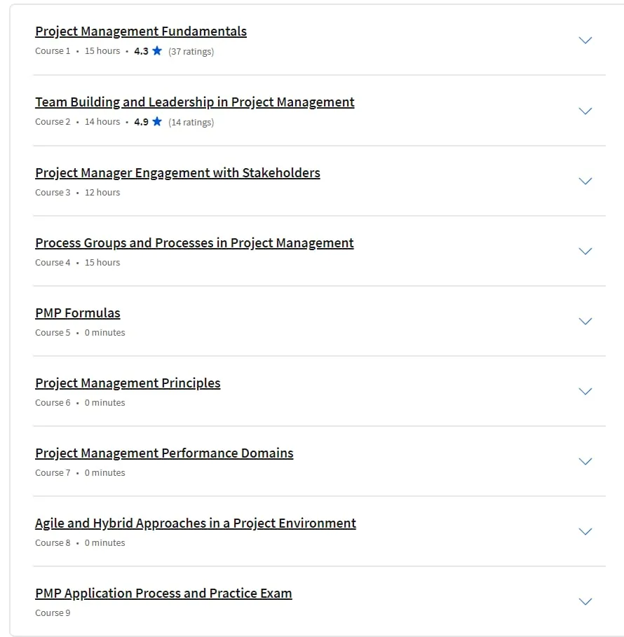Open Project Management Performance Domains link
This screenshot has width=624, height=637.
point(164,453)
